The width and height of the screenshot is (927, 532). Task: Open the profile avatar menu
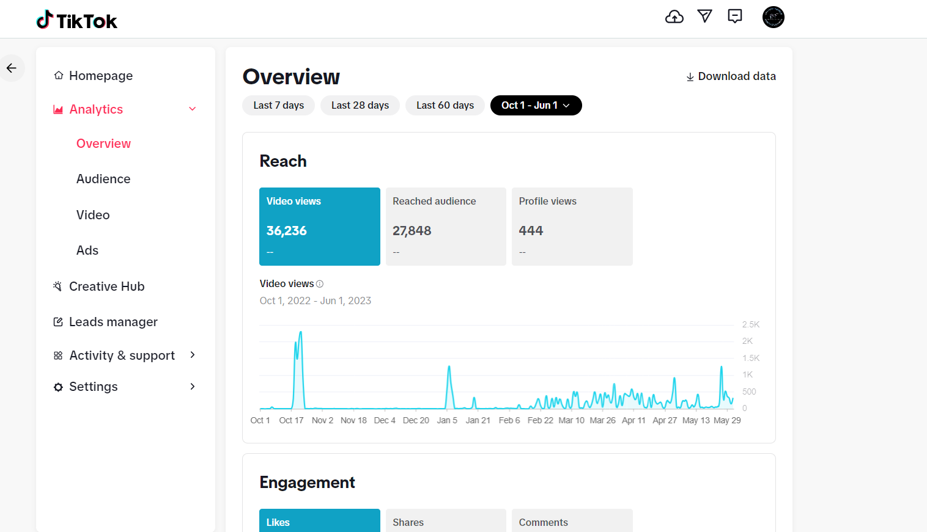click(x=774, y=17)
